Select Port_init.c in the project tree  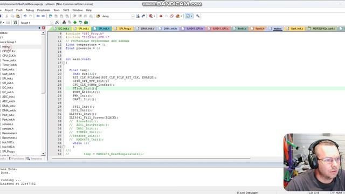coord(9,115)
